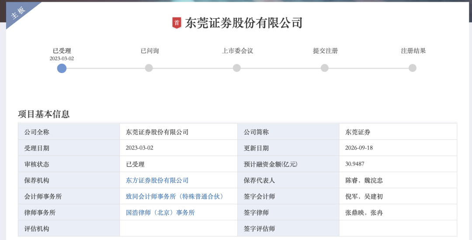
Task: Click the 已受理 stage label
Action: (x=62, y=51)
